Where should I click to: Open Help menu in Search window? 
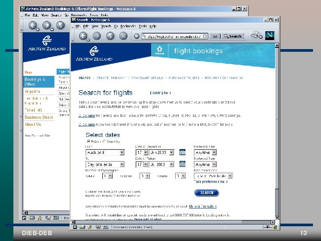(x=153, y=26)
